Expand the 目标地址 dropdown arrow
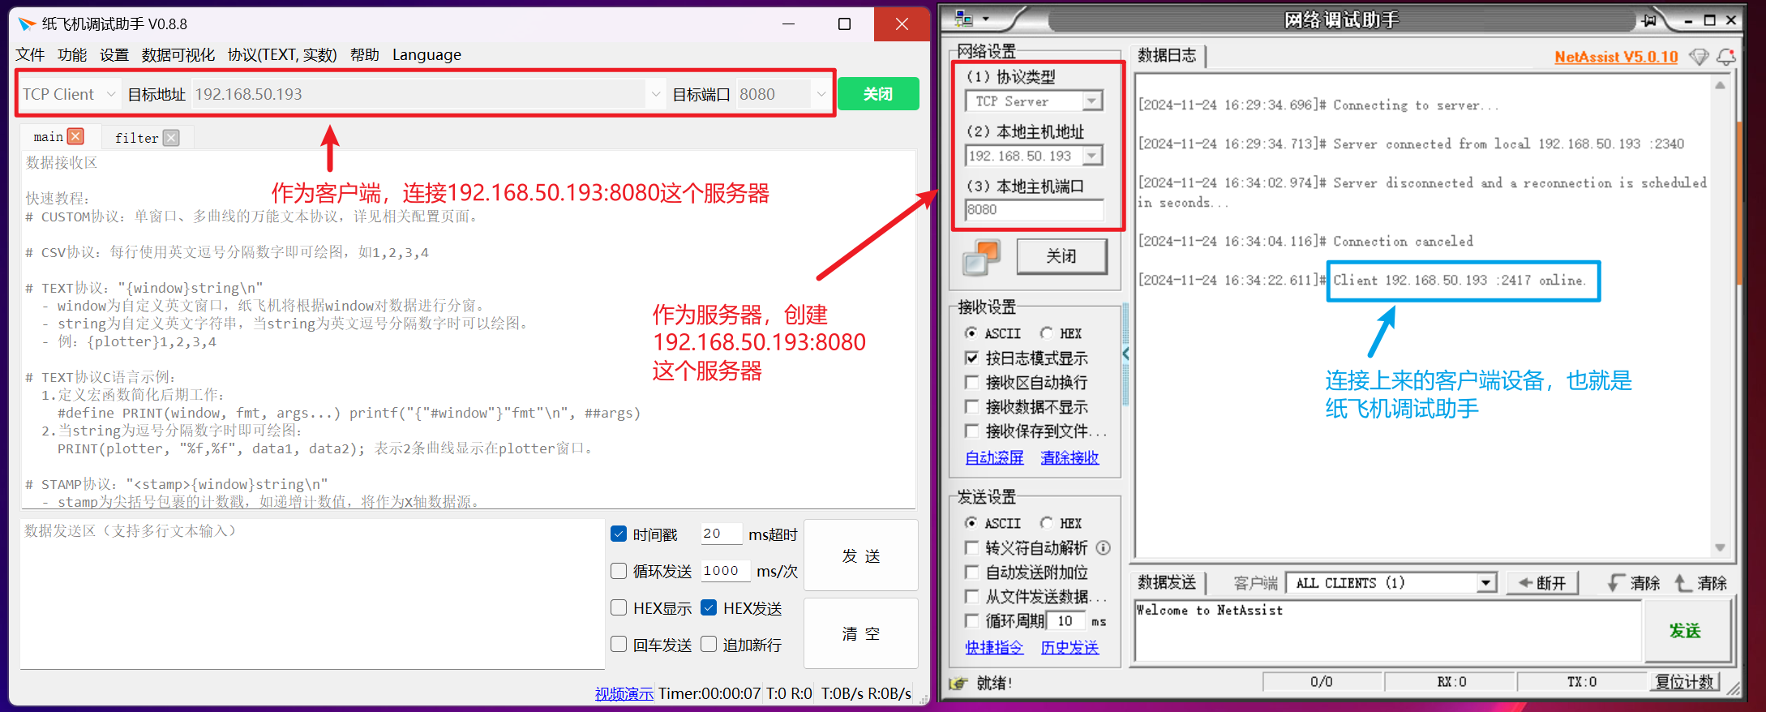Screen dimensions: 1766x712 (655, 94)
